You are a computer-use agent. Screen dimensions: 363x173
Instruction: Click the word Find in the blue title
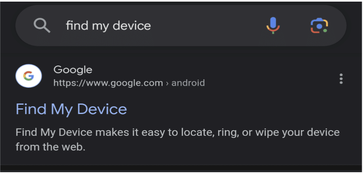click(x=31, y=109)
